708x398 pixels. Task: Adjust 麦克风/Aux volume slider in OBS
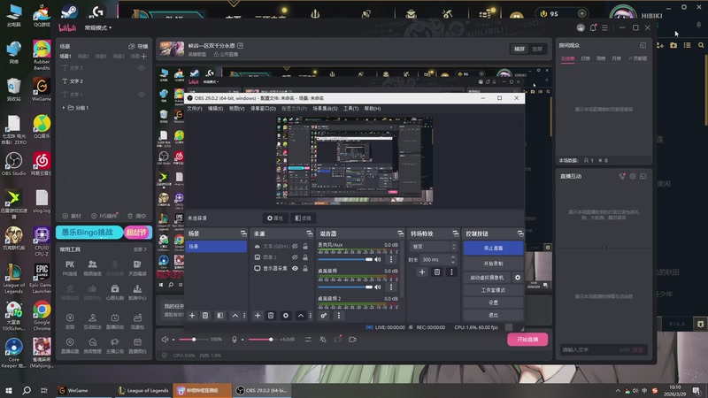(x=345, y=259)
